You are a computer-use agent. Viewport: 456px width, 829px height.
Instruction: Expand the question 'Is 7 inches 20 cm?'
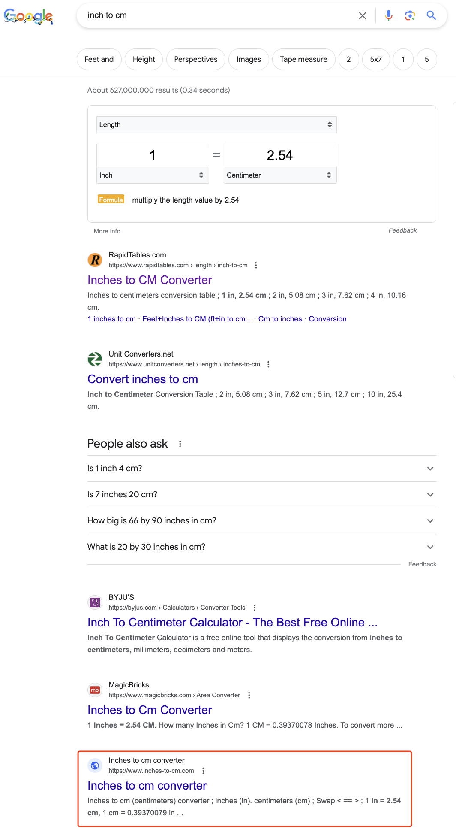(262, 495)
